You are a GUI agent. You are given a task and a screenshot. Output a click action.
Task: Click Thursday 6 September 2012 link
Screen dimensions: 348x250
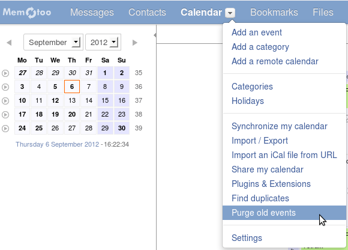click(x=57, y=144)
